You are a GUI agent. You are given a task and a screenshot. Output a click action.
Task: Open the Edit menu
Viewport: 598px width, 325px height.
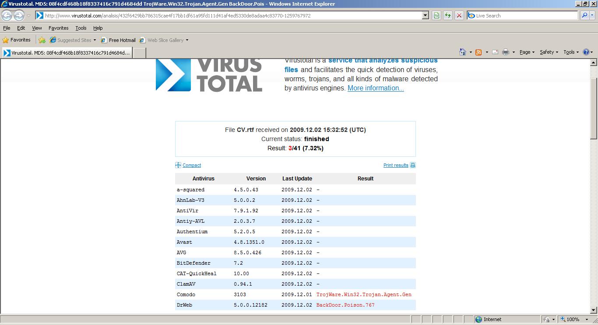coord(21,28)
